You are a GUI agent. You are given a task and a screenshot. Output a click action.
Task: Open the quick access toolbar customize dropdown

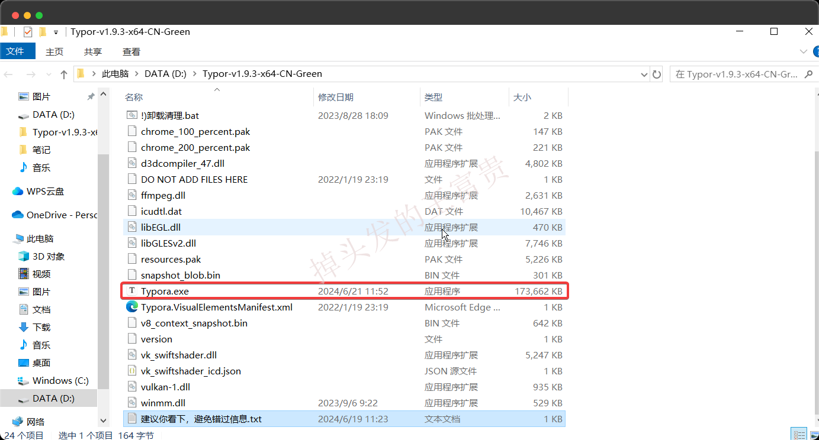tap(56, 33)
